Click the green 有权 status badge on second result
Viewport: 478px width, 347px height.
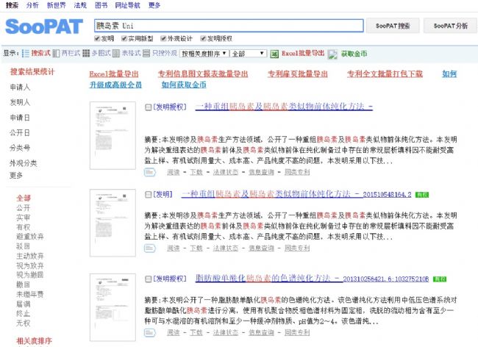pyautogui.click(x=421, y=194)
